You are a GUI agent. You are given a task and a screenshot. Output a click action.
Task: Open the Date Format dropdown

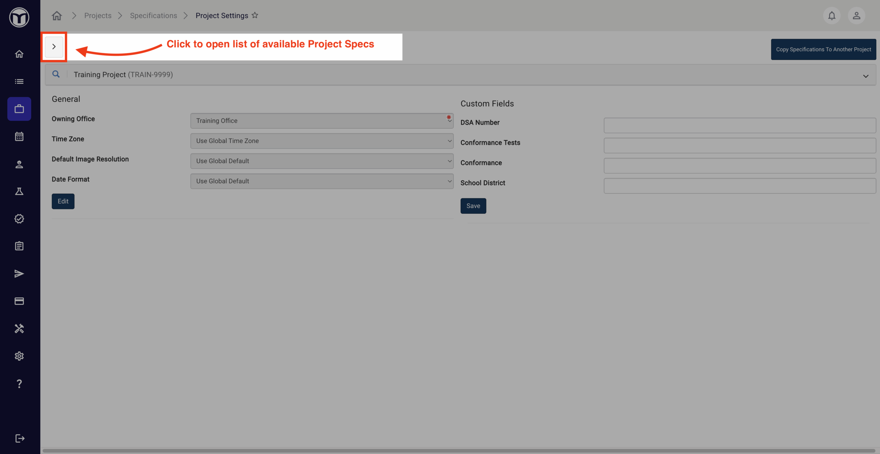pos(322,181)
